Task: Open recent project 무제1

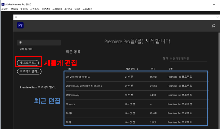Action: coord(69,113)
